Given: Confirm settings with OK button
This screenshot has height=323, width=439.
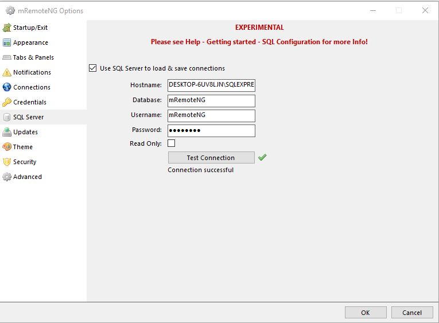Looking at the screenshot, I should [366, 312].
